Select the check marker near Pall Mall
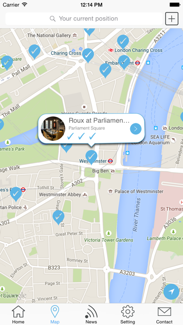 click(x=35, y=52)
